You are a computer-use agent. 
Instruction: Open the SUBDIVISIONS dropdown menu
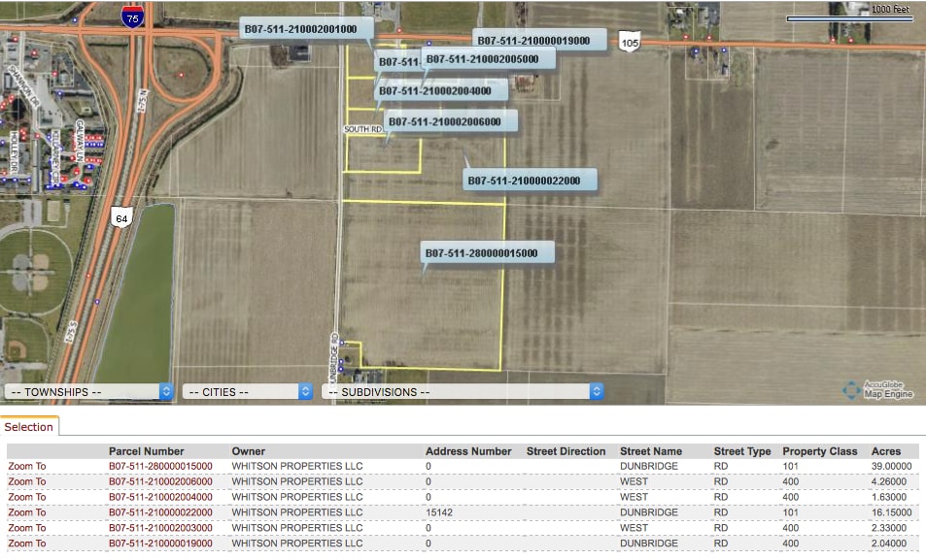point(463,392)
